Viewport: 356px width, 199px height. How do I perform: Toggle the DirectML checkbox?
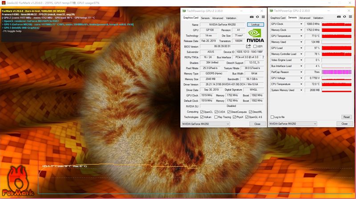(x=250, y=112)
